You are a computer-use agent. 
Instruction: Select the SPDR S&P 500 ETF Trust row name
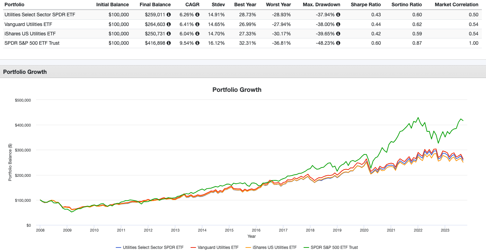(32, 43)
